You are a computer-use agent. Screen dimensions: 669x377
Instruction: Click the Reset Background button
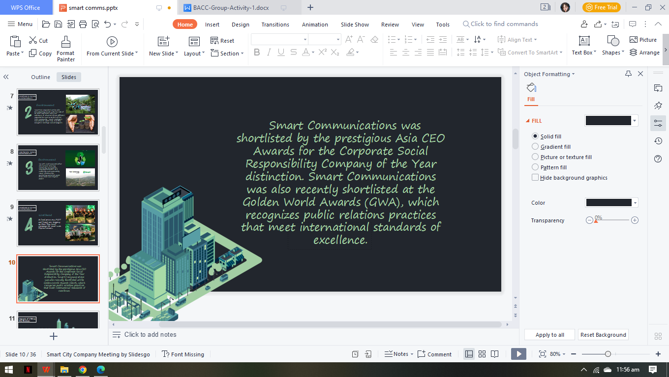pos(603,335)
